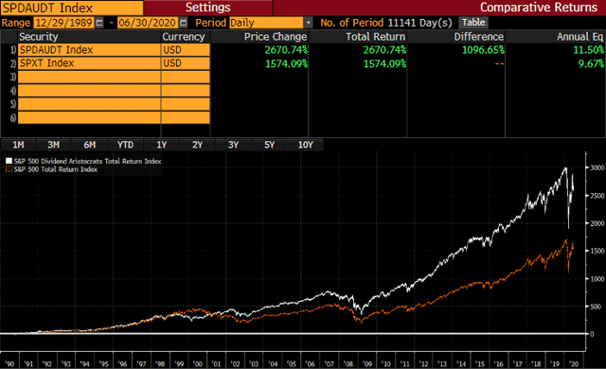Click the Difference column header
Image resolution: width=606 pixels, height=369 pixels.
(x=478, y=37)
